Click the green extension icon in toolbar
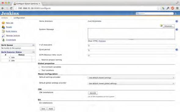The width and height of the screenshot is (180, 112). 163,8
